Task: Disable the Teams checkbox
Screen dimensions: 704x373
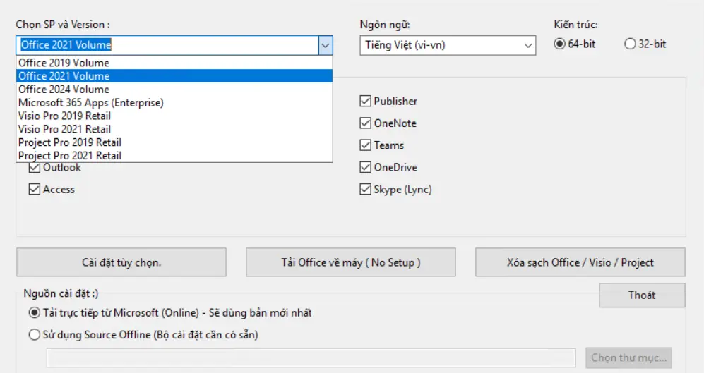Action: pyautogui.click(x=365, y=145)
